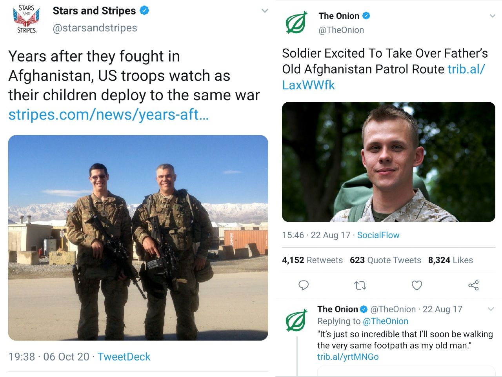Click the share icon on The Onion tweet
The image size is (502, 377).
pos(473,286)
